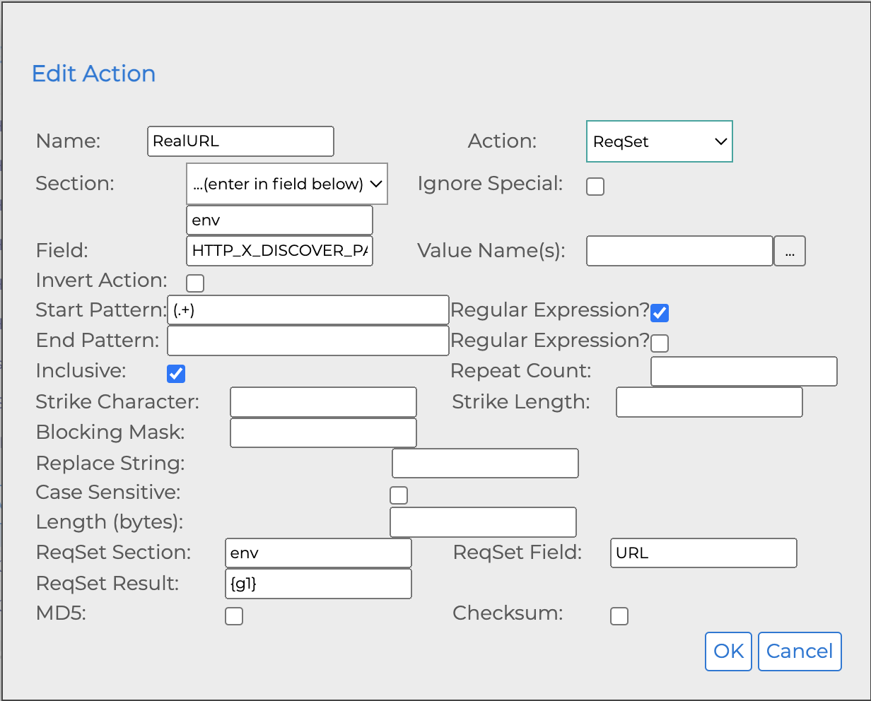Select the ReqSet Field input with URL
Viewport: 871px width, 701px height.
tap(703, 553)
